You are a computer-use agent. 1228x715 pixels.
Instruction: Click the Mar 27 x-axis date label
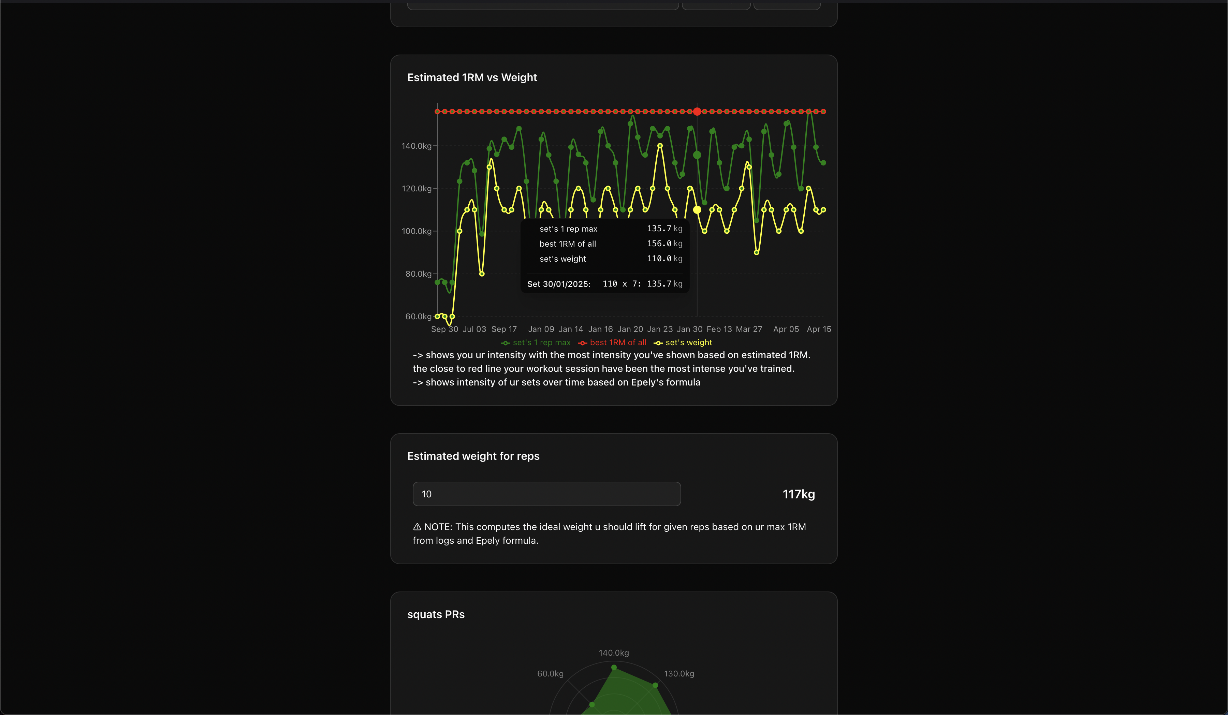[749, 329]
